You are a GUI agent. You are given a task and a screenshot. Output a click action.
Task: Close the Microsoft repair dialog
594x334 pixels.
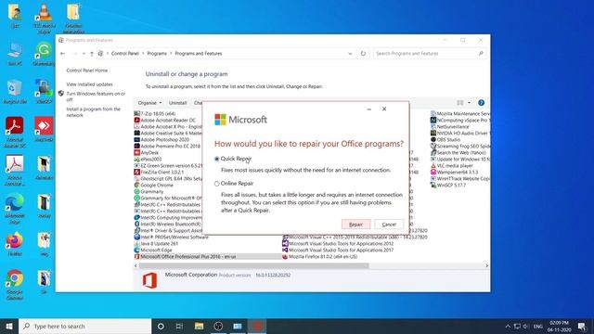point(384,109)
